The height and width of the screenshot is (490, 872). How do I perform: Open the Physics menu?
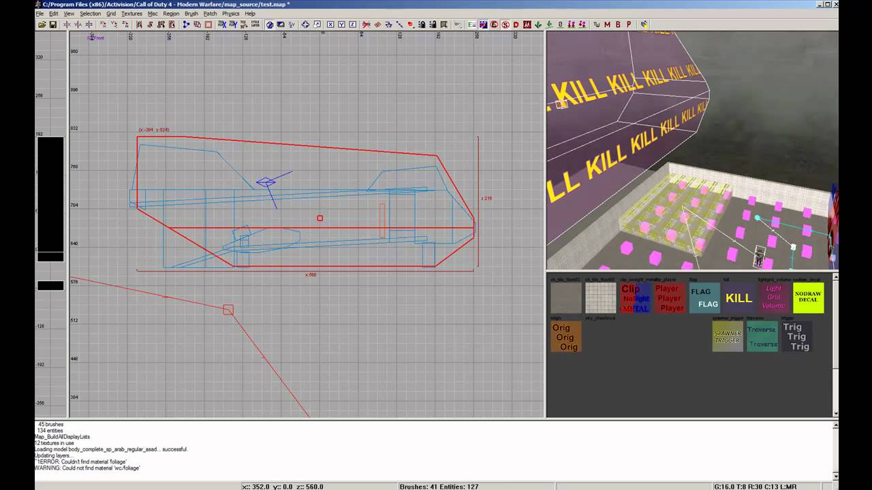coord(230,14)
